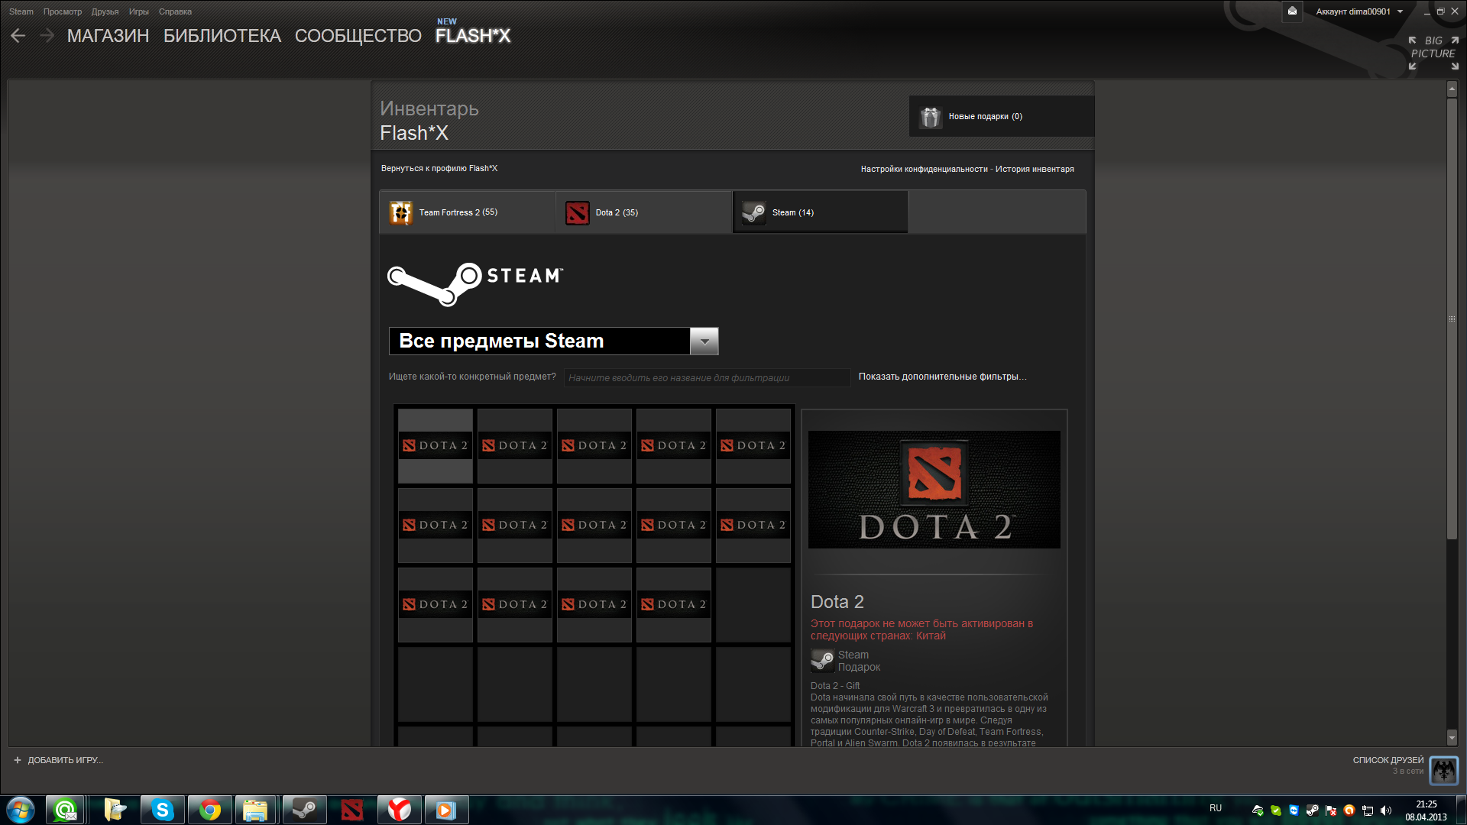Open the Dota 2 taskbar icon

click(x=352, y=810)
